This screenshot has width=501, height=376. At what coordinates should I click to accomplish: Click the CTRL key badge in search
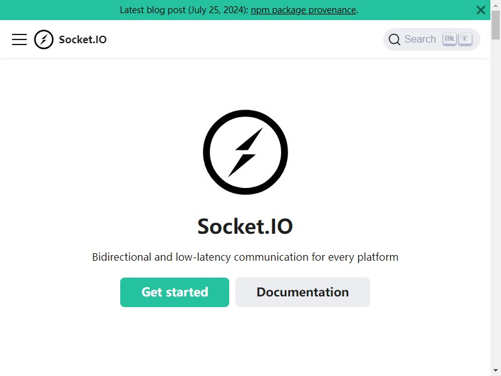[449, 39]
